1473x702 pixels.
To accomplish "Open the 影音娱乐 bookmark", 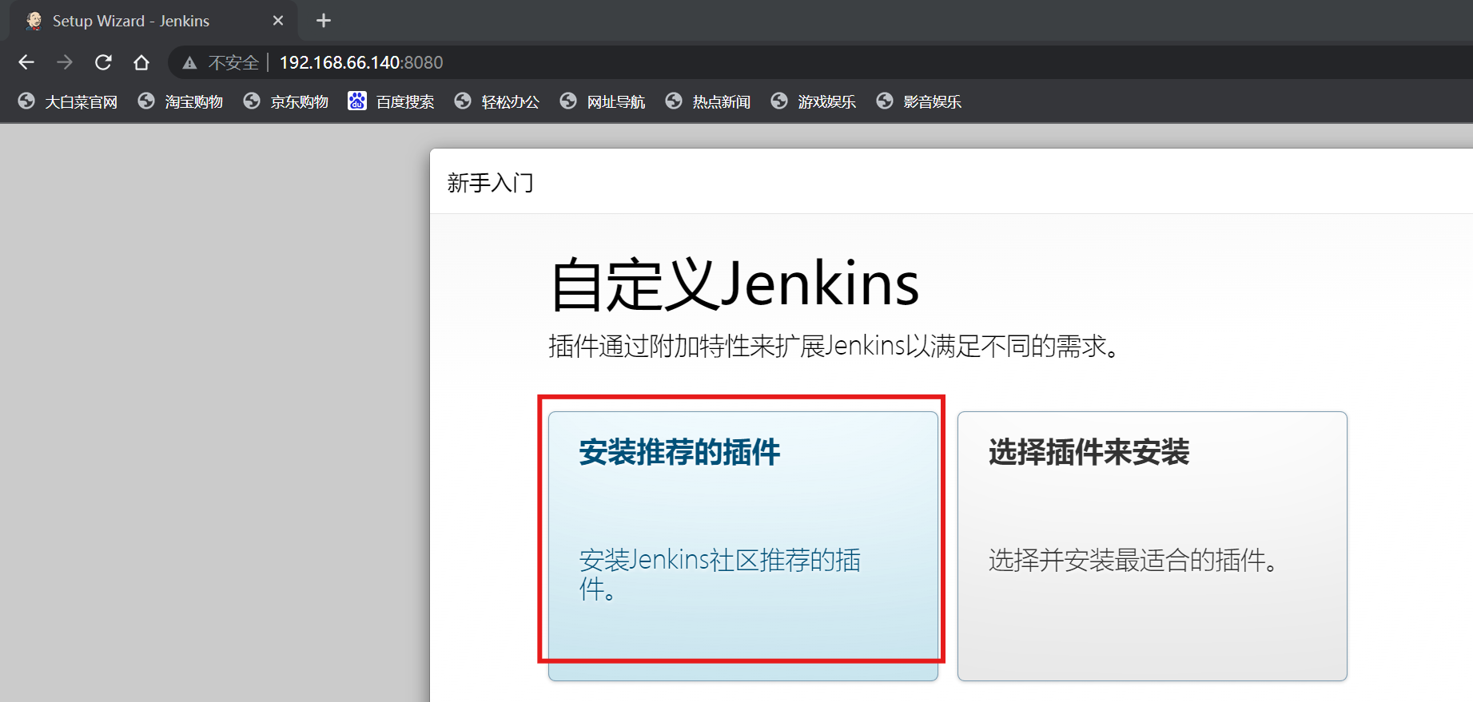I will [919, 101].
